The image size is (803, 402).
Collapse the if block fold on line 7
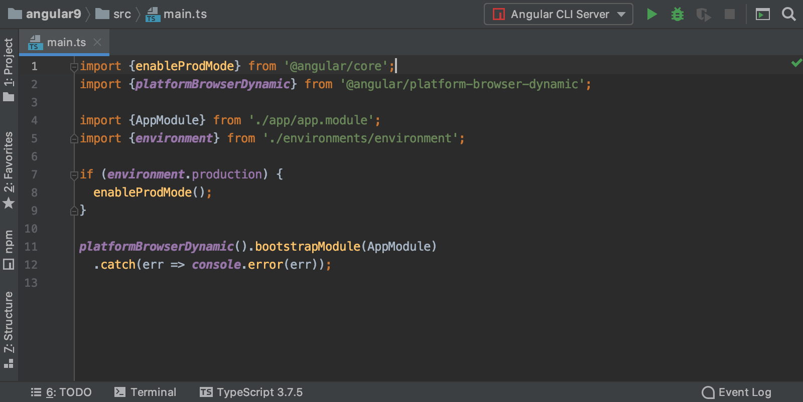74,174
